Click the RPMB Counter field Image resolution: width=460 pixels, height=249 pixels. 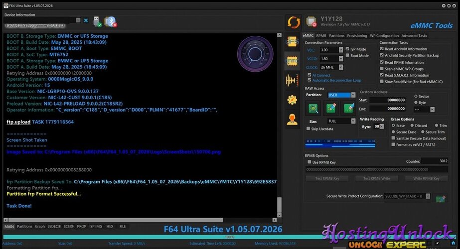tap(435, 161)
